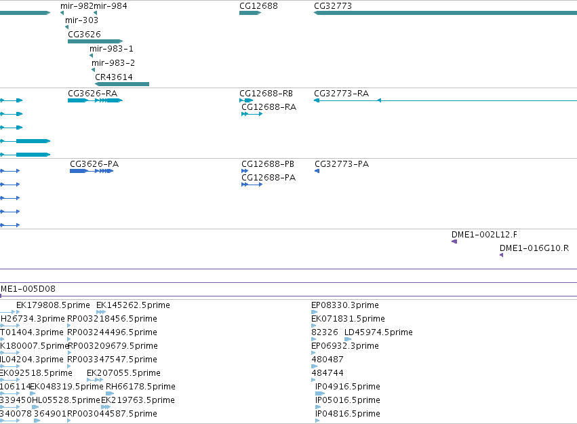The width and height of the screenshot is (577, 424).
Task: Click the RP003044587.5prime label
Action: (x=113, y=414)
